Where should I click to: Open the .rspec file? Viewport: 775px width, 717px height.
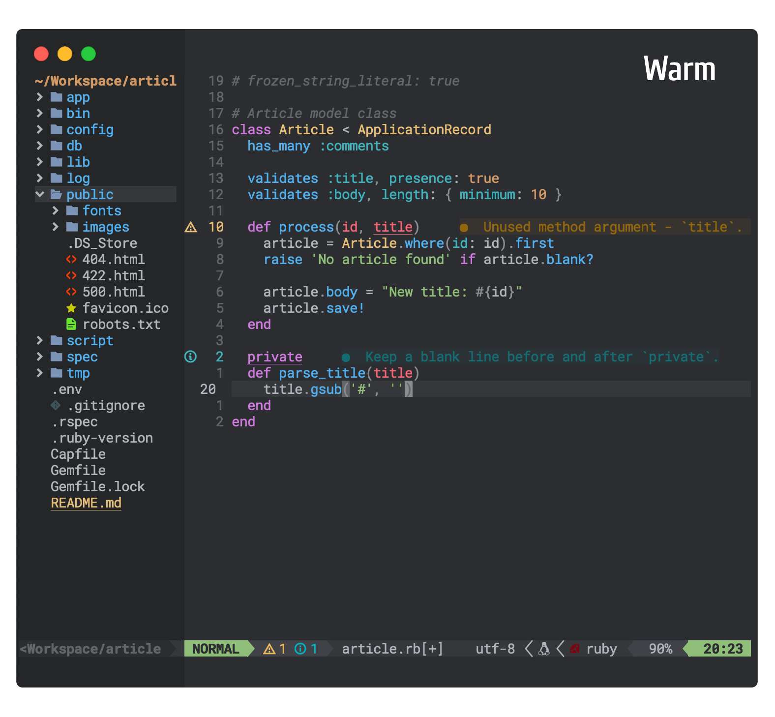74,421
